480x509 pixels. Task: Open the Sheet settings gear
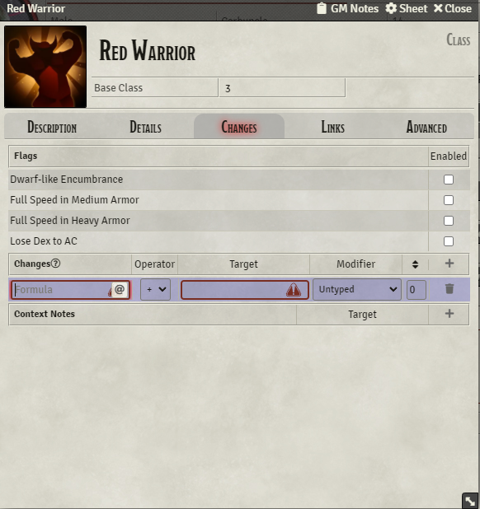pyautogui.click(x=391, y=8)
